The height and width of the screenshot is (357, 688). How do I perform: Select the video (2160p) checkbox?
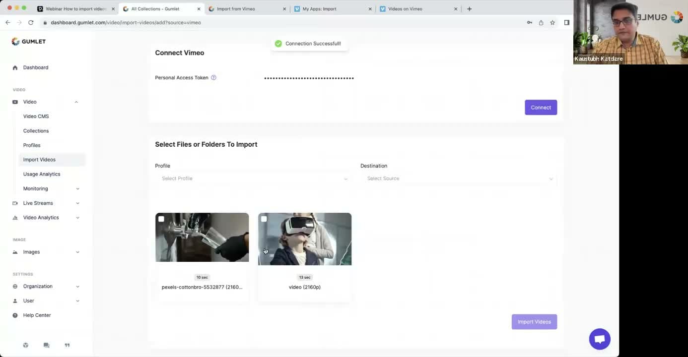point(264,219)
